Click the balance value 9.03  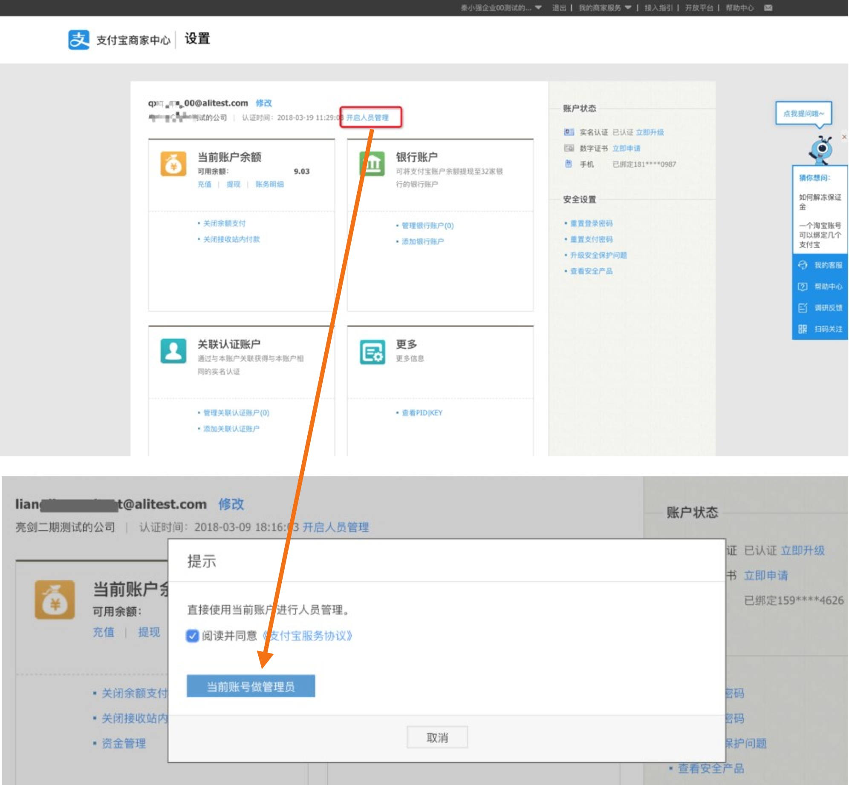pos(301,171)
